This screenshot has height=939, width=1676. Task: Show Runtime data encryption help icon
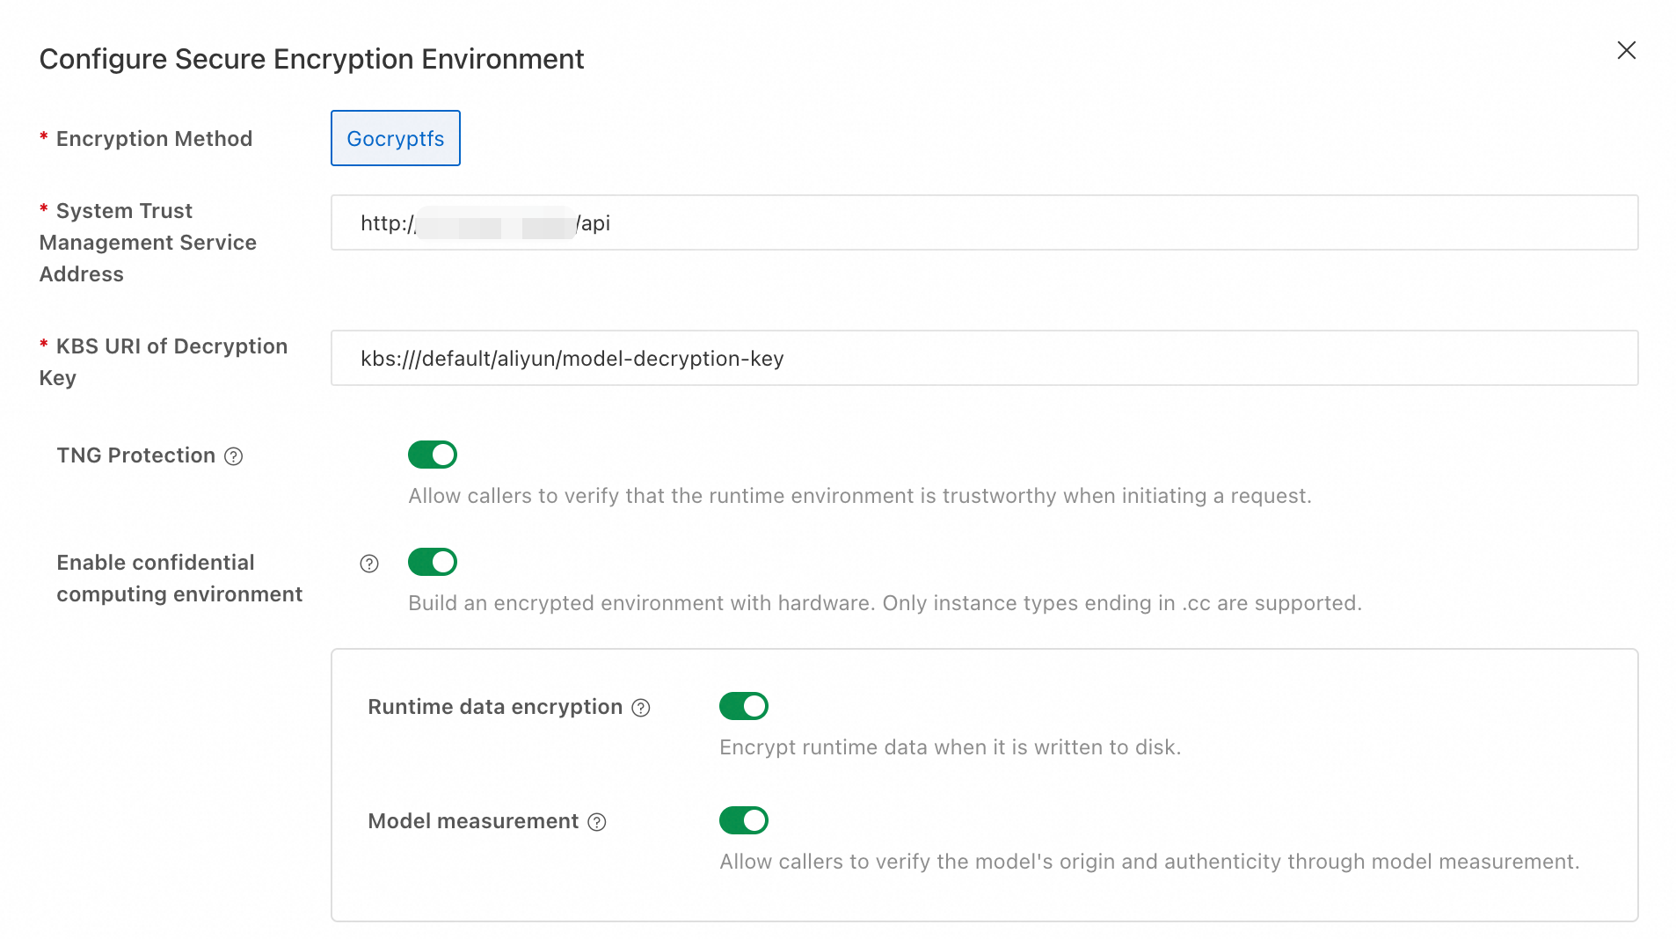641,708
